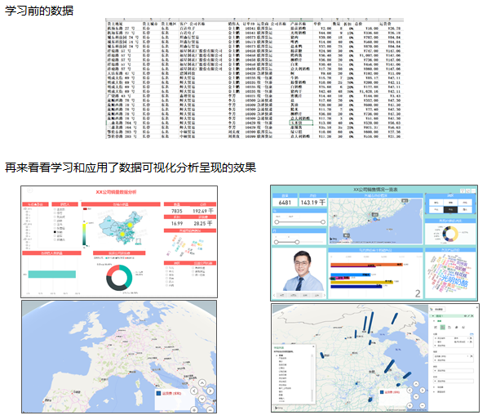The image size is (487, 420).
Task: Click tilt up arrow on China 3D map
Action: pos(416,384)
